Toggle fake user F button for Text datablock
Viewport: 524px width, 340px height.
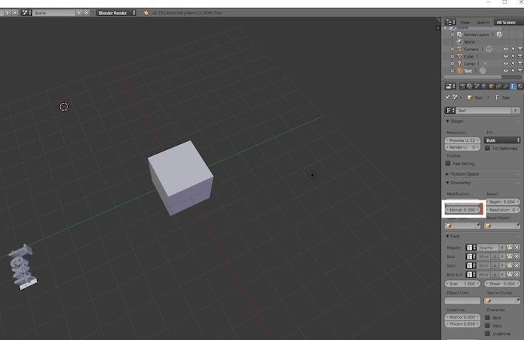point(516,110)
